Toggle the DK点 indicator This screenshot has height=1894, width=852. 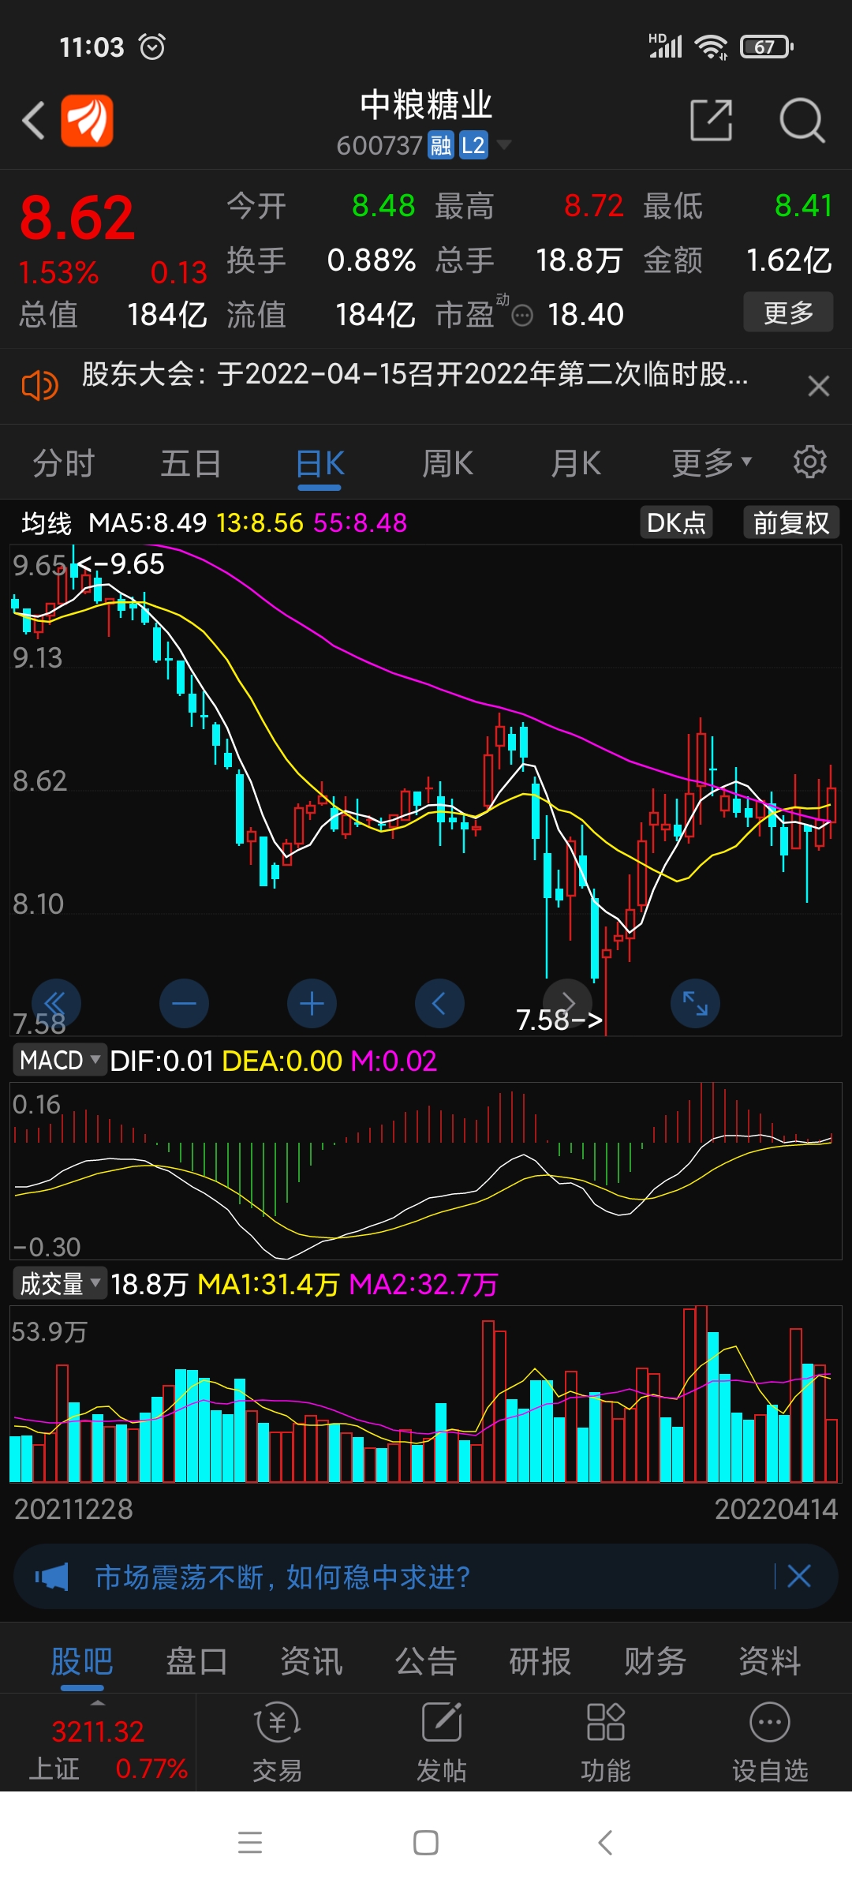pos(676,522)
